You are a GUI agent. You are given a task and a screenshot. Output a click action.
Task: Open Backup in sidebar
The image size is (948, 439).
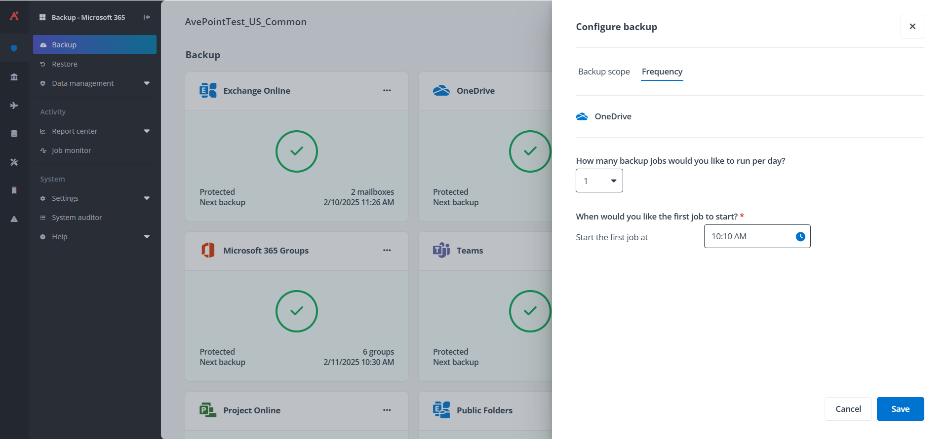[95, 44]
